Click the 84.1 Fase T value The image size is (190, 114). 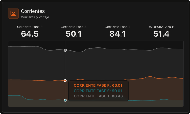tap(117, 34)
